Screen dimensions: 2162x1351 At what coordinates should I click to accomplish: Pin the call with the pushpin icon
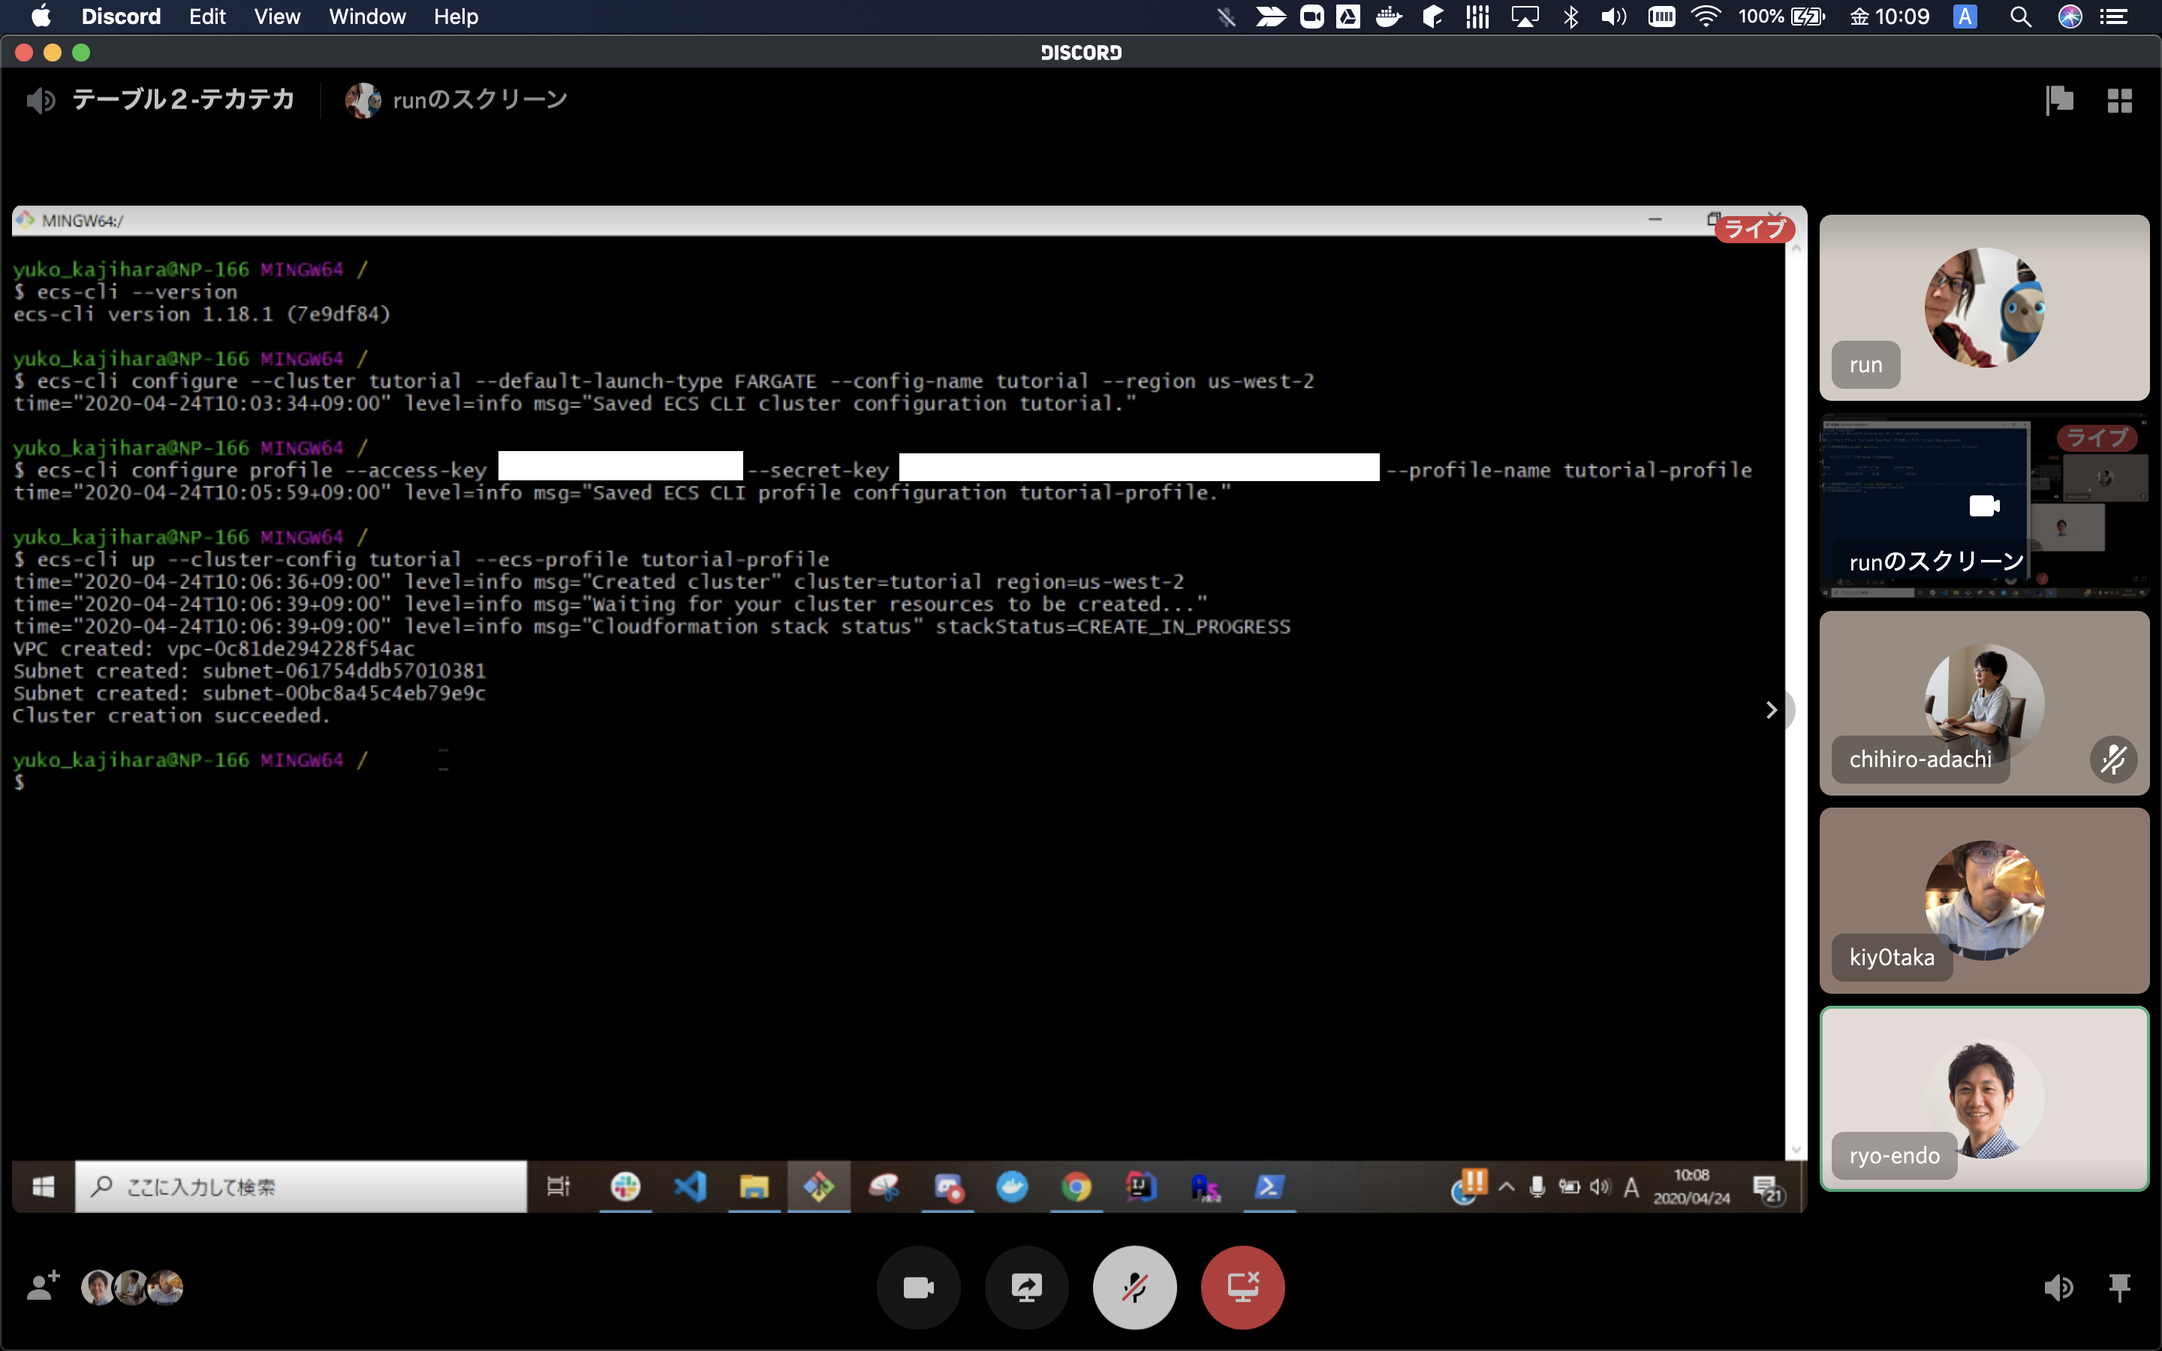coord(2119,1287)
